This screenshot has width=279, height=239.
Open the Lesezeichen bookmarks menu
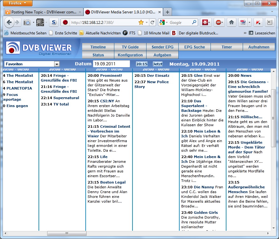coord(262,33)
